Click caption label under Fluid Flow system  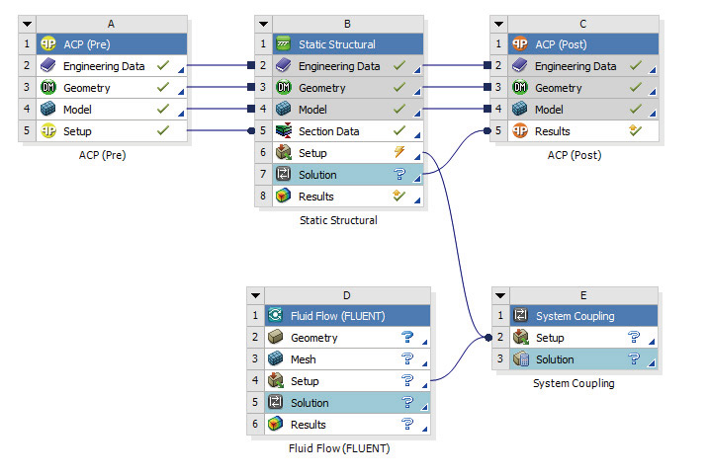tap(339, 448)
